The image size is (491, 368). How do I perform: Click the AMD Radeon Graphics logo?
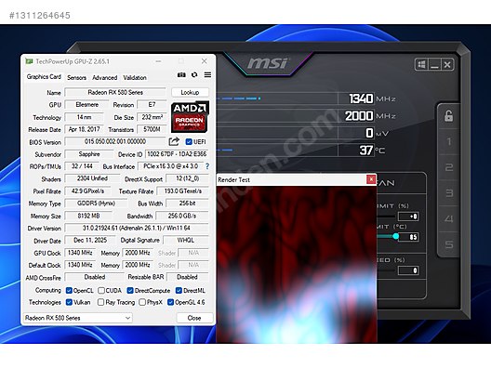pos(190,116)
